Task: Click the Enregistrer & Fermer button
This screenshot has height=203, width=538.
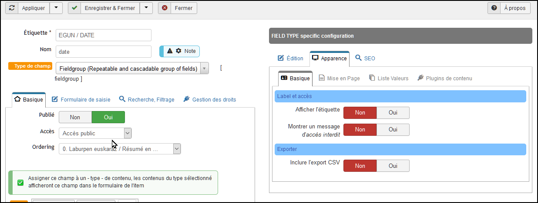Action: [110, 8]
